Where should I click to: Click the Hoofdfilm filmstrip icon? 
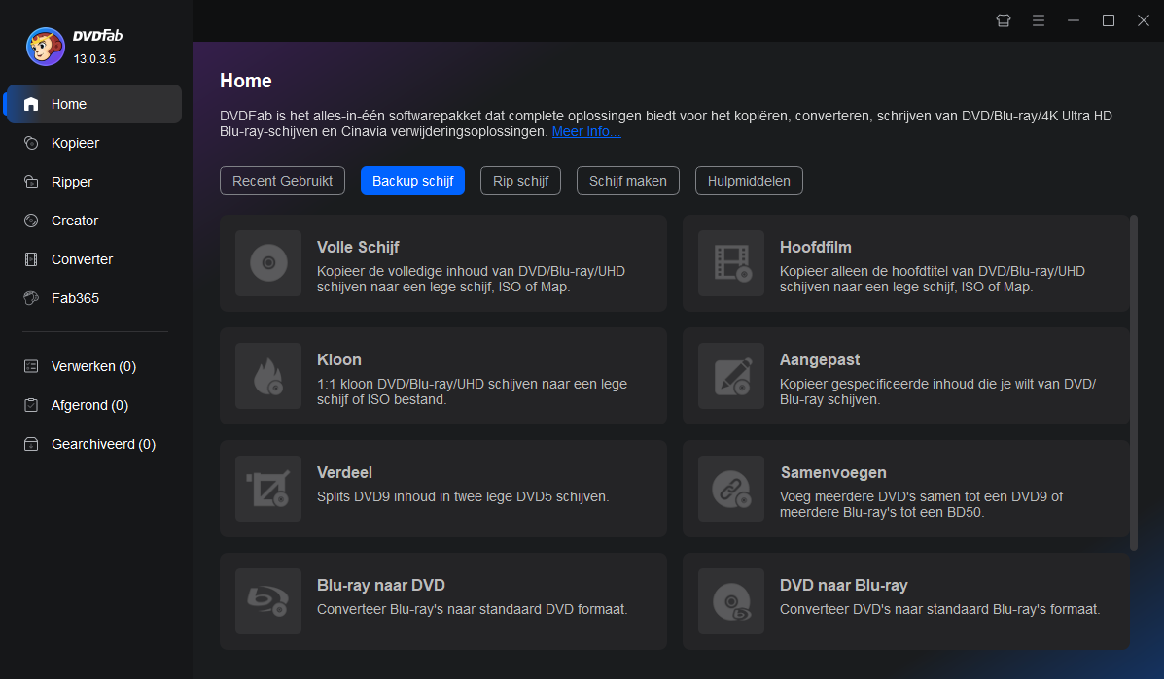click(x=731, y=263)
